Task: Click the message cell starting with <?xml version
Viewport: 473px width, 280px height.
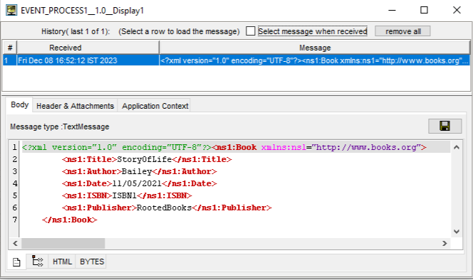Action: pyautogui.click(x=315, y=60)
